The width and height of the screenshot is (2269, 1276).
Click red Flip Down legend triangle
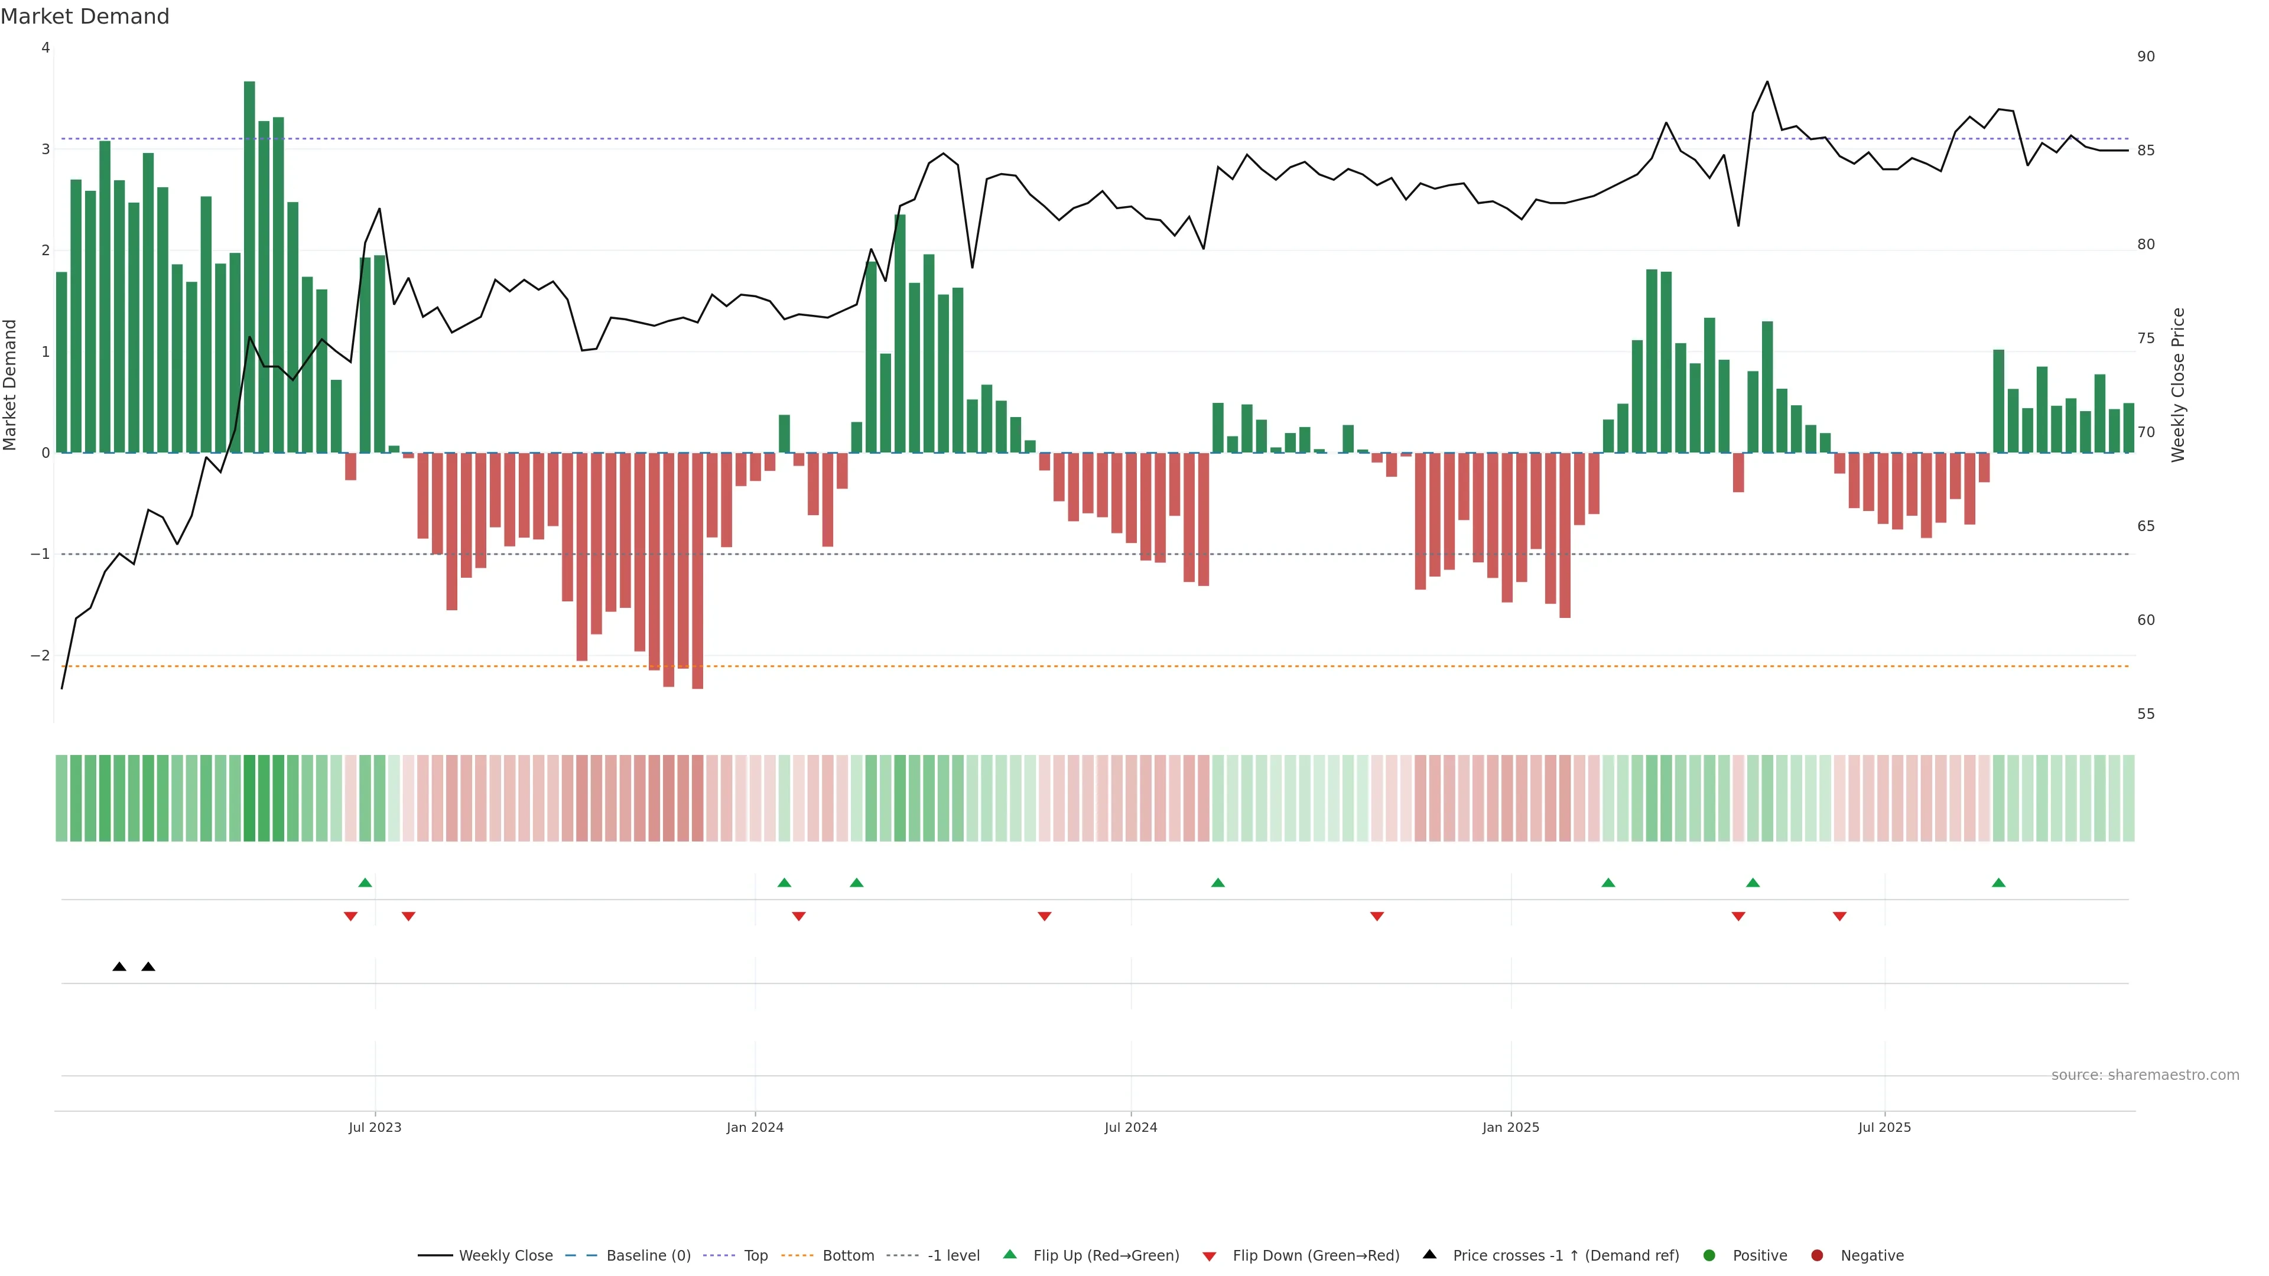click(1210, 1256)
